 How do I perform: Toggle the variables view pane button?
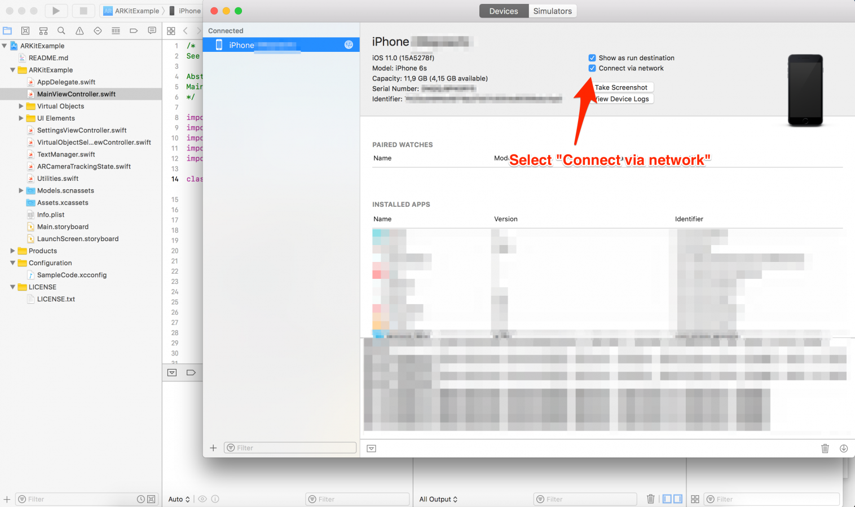tap(667, 499)
